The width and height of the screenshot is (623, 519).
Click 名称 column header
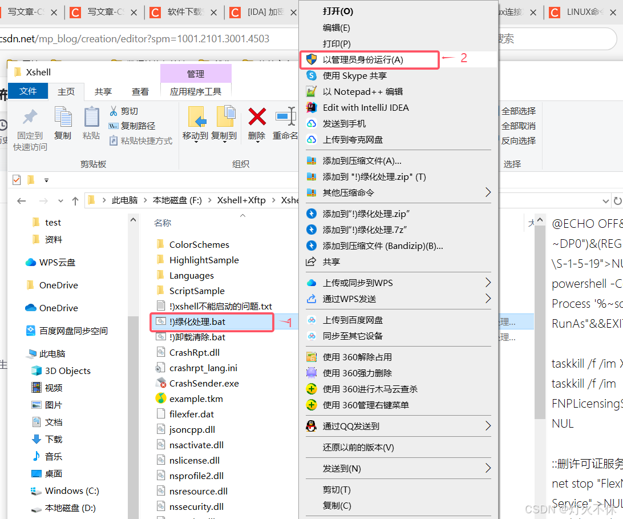click(x=163, y=223)
